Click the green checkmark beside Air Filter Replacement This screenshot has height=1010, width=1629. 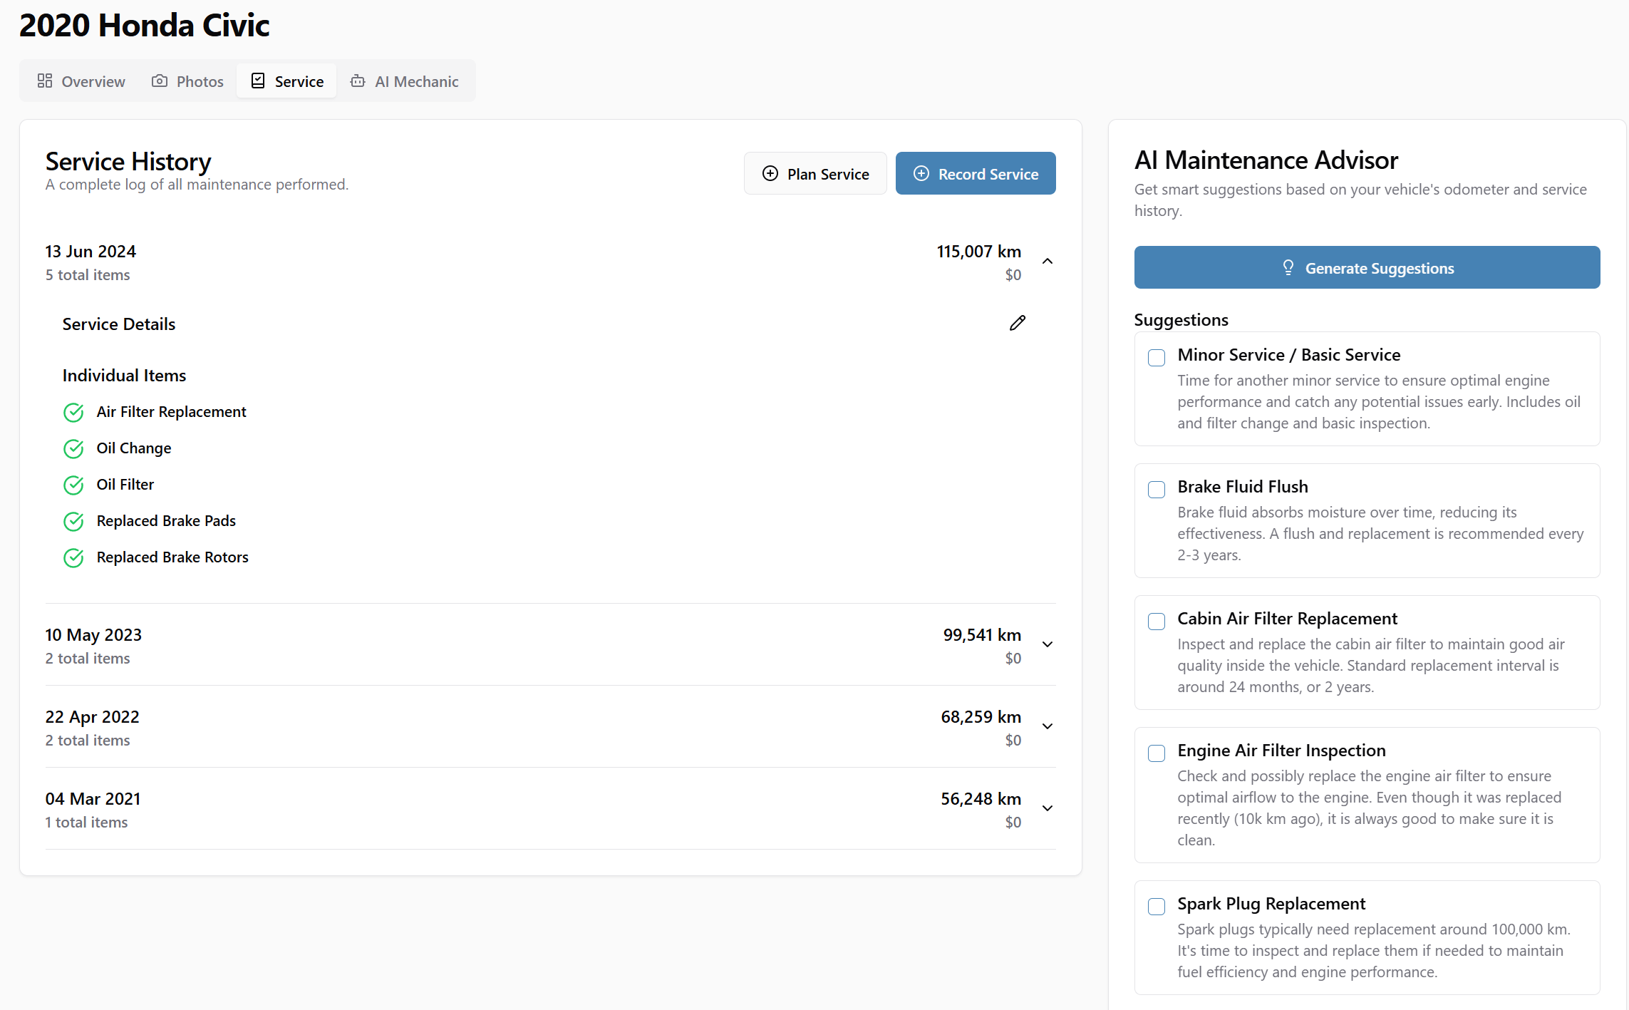(73, 413)
